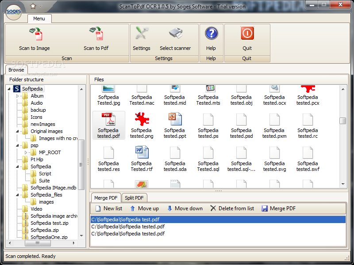The height and width of the screenshot is (265, 354).
Task: Select the Video folder in tree
Action: [x=32, y=209]
